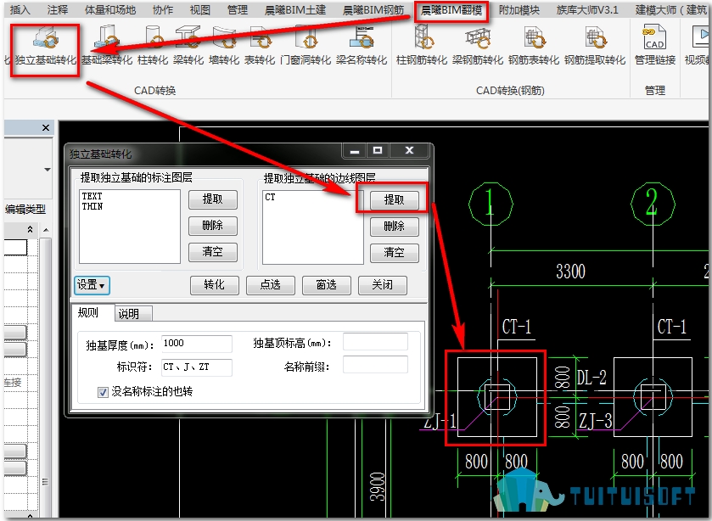Select the 规则 tab in dialog
The height and width of the screenshot is (521, 712).
88,312
